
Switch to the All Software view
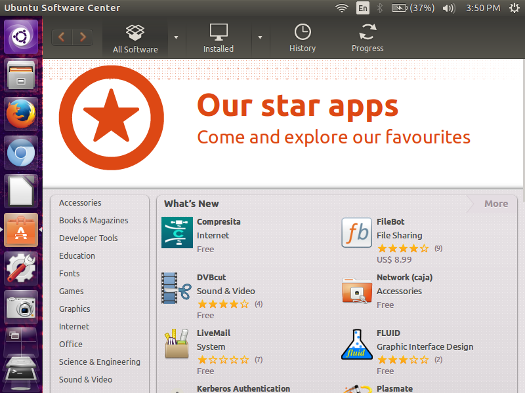[135, 39]
